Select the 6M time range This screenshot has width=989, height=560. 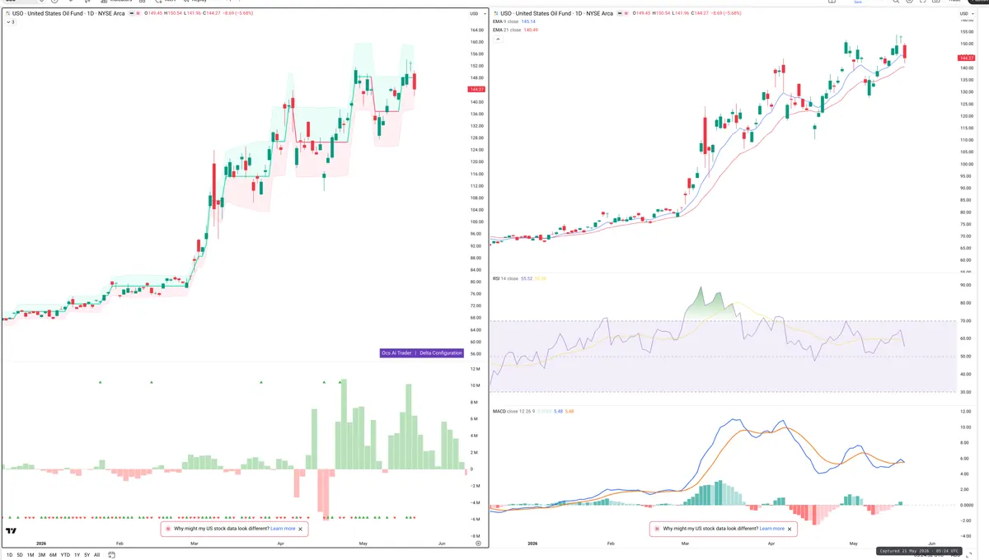pyautogui.click(x=53, y=555)
